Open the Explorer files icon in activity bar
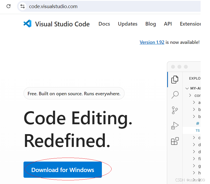210x184 pixels. tap(175, 80)
